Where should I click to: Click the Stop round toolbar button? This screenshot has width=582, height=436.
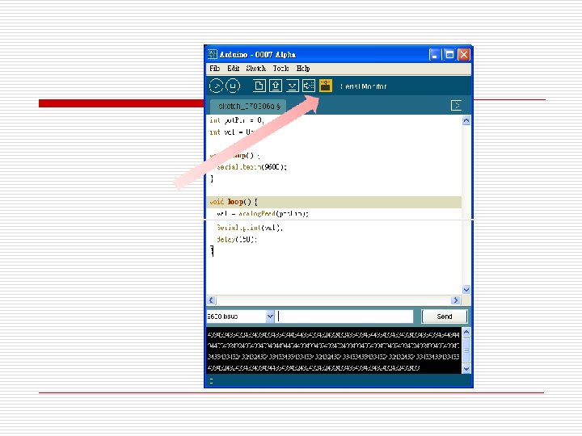[233, 86]
